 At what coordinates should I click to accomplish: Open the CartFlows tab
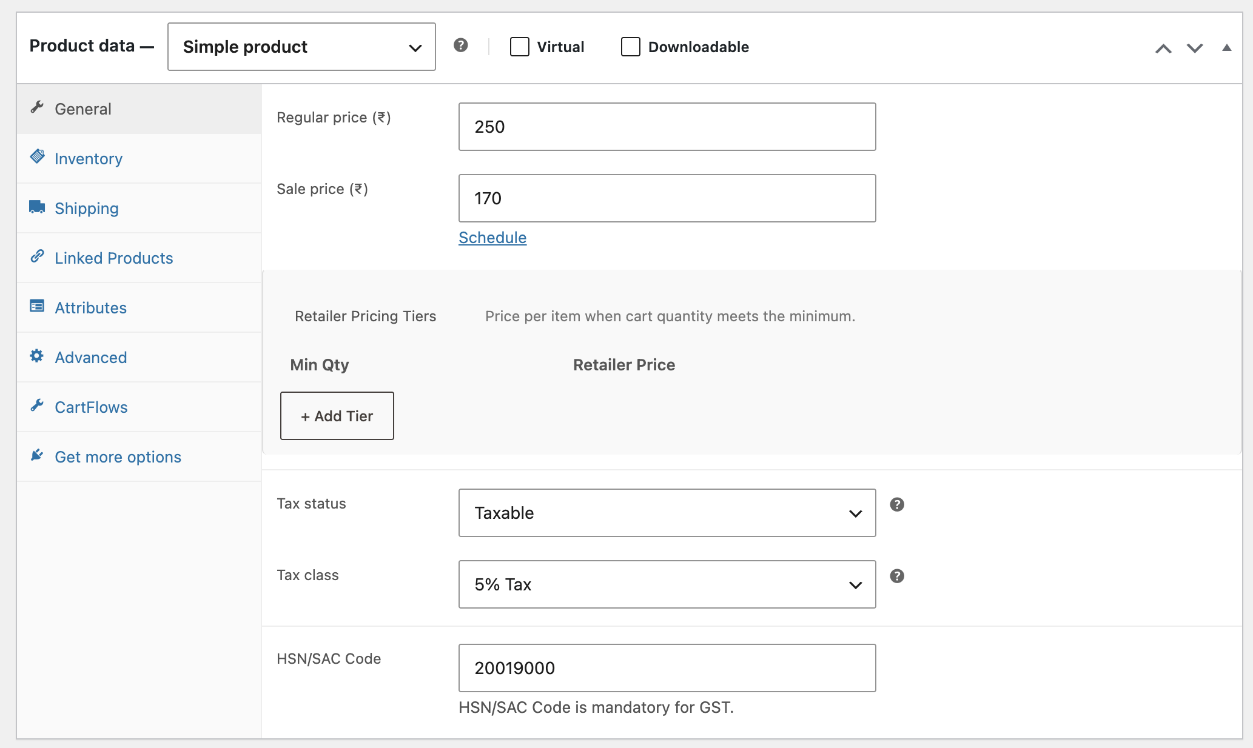139,407
